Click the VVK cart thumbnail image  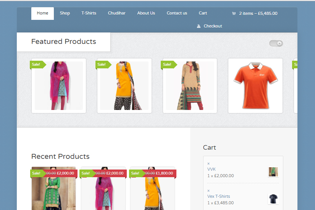pyautogui.click(x=273, y=172)
